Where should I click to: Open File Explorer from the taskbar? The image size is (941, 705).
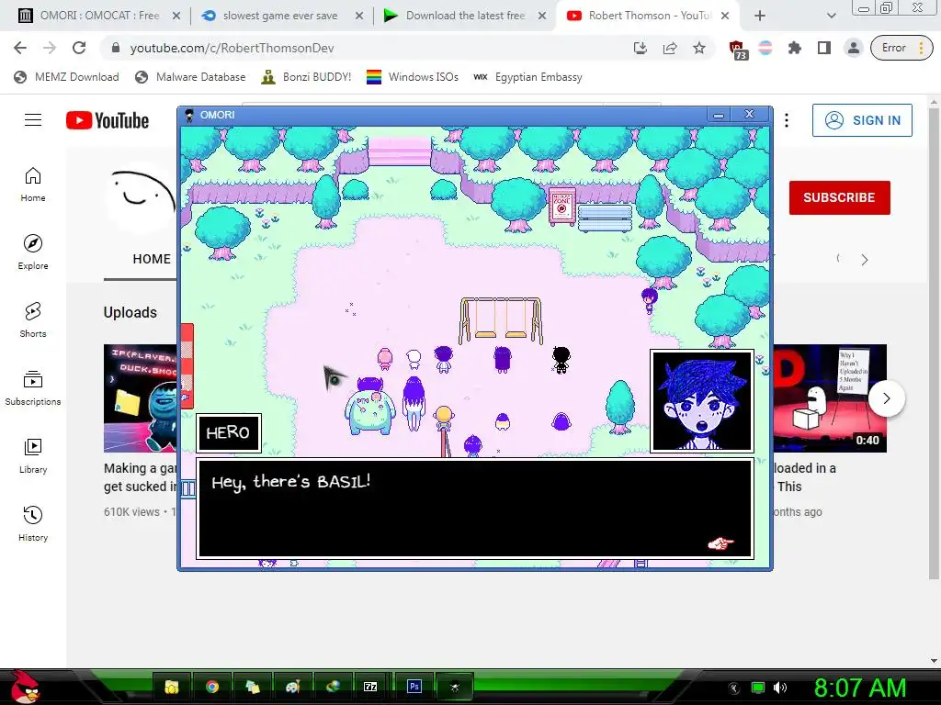click(x=172, y=687)
